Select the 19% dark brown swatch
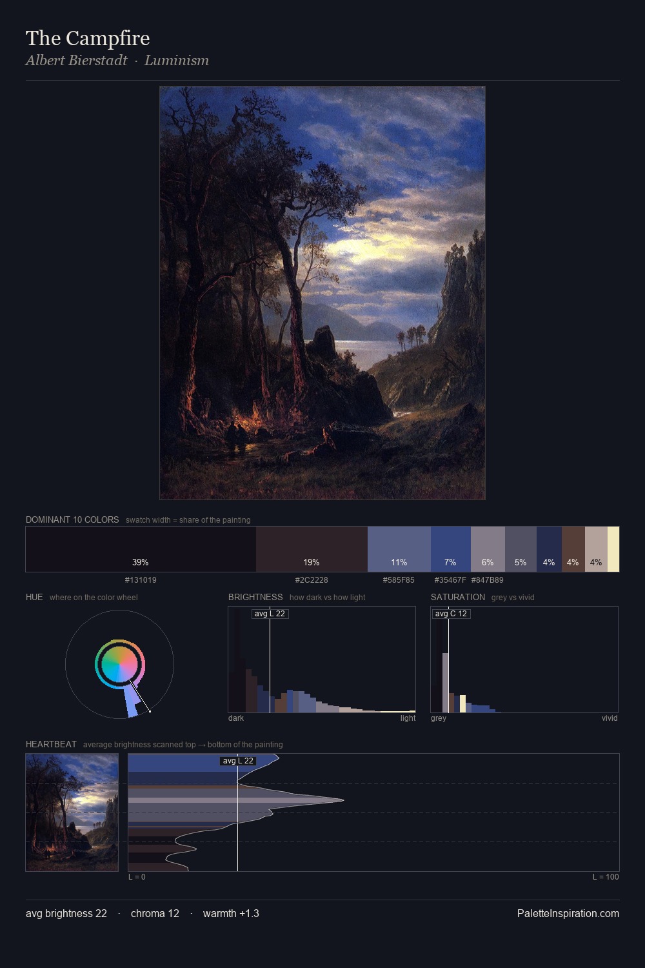The image size is (645, 968). point(312,549)
